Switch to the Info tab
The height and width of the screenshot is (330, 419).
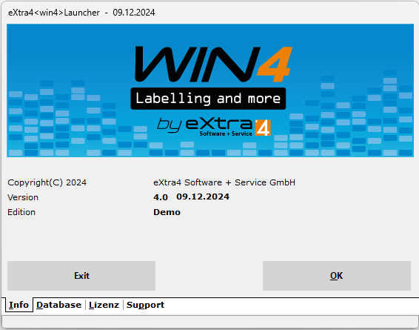pos(19,305)
